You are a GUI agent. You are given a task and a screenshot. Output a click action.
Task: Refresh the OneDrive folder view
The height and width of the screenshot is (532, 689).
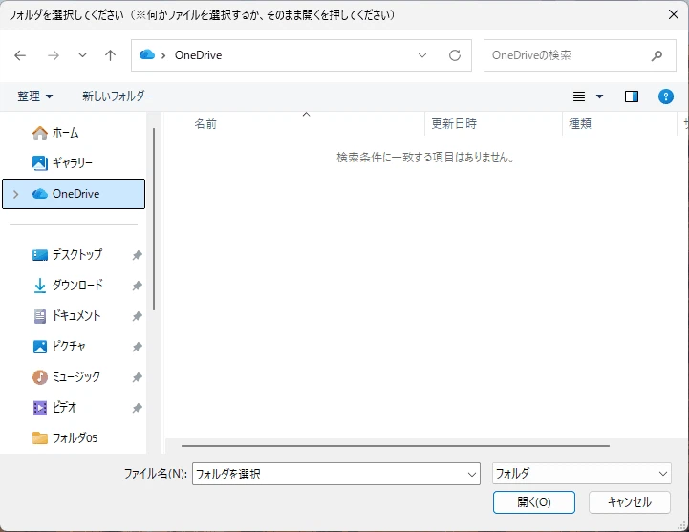(455, 55)
